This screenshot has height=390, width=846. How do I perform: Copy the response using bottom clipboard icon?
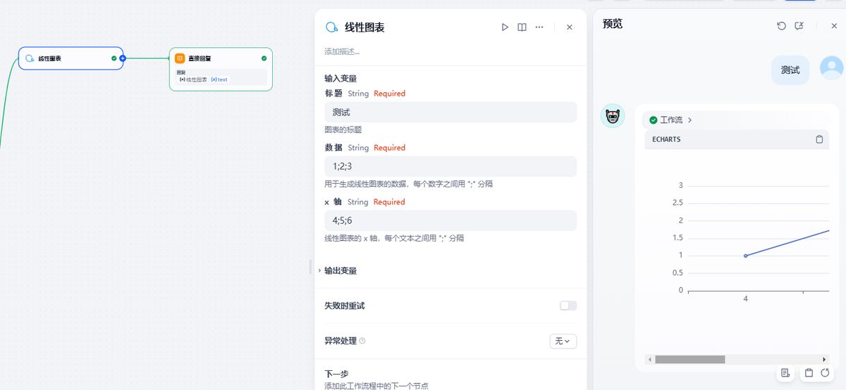(x=809, y=372)
